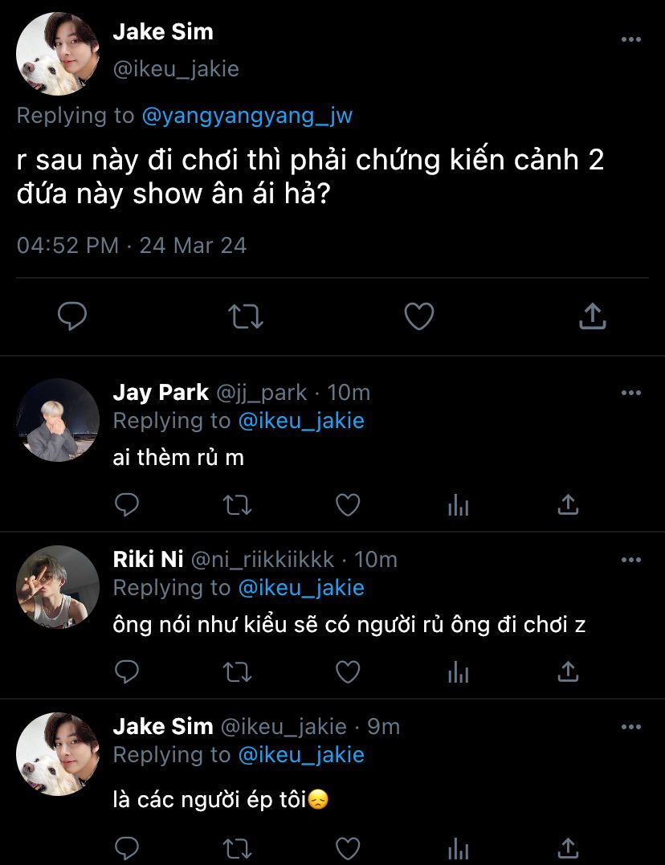Reply to Jake Sim's main tweet
The width and height of the screenshot is (665, 865).
tap(72, 316)
